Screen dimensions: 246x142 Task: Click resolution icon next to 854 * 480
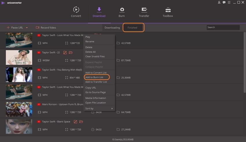[x=67, y=78]
